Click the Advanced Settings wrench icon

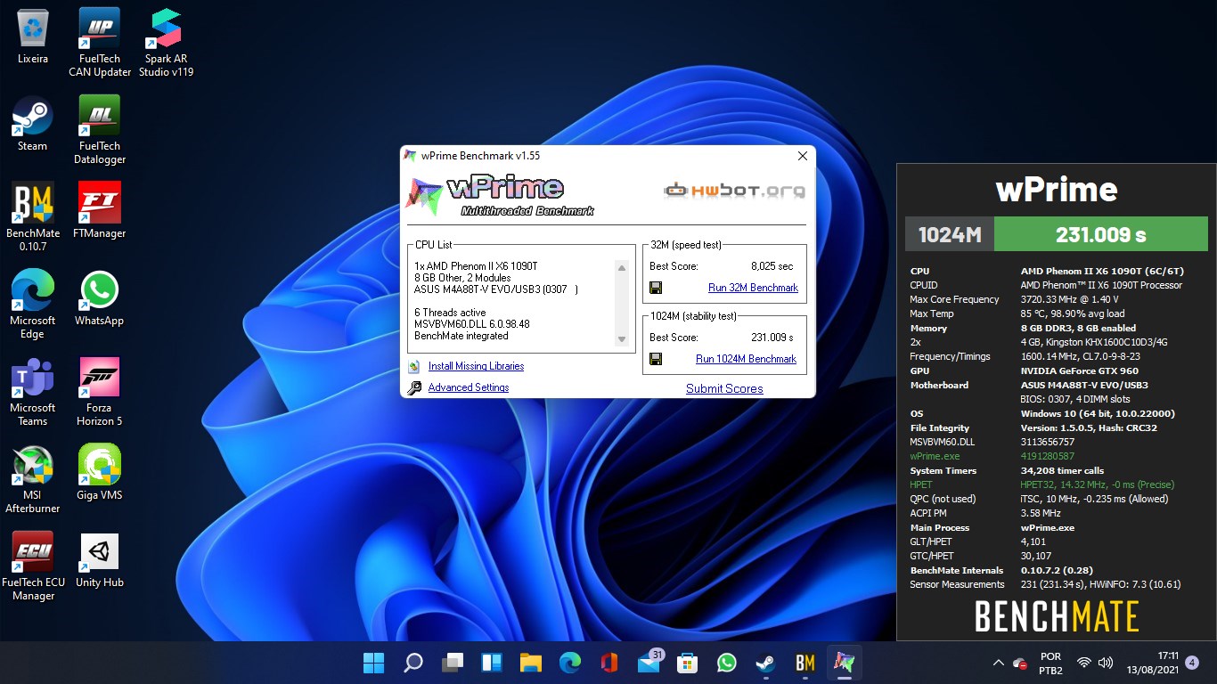pyautogui.click(x=413, y=387)
